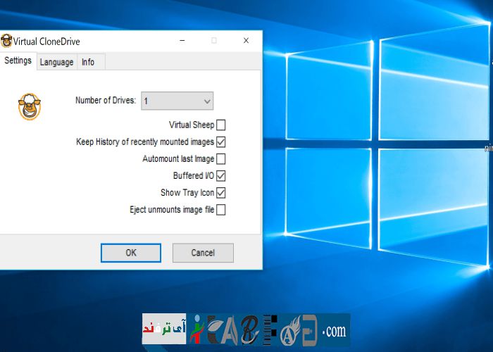Switch to the Language tab
Viewport: 493px width, 352px height.
[x=56, y=62]
